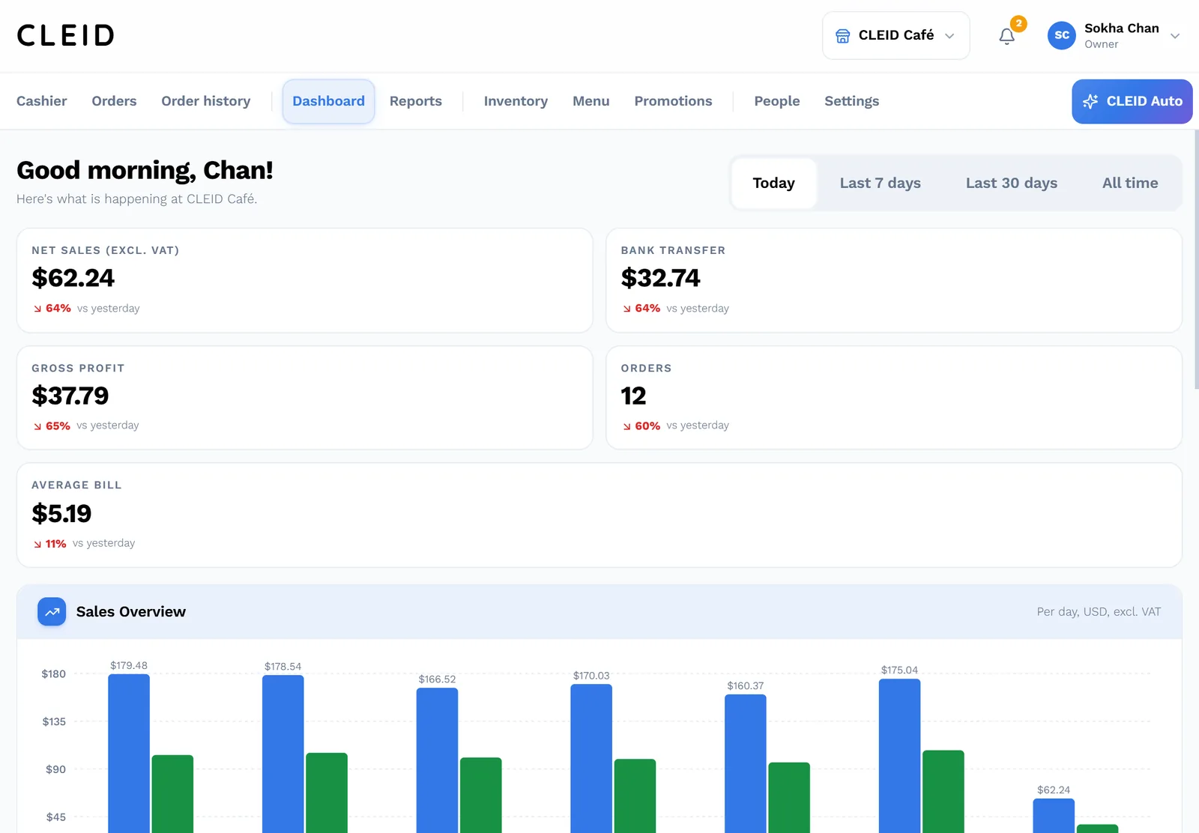Click the CLEID logo
The image size is (1199, 833).
66,35
